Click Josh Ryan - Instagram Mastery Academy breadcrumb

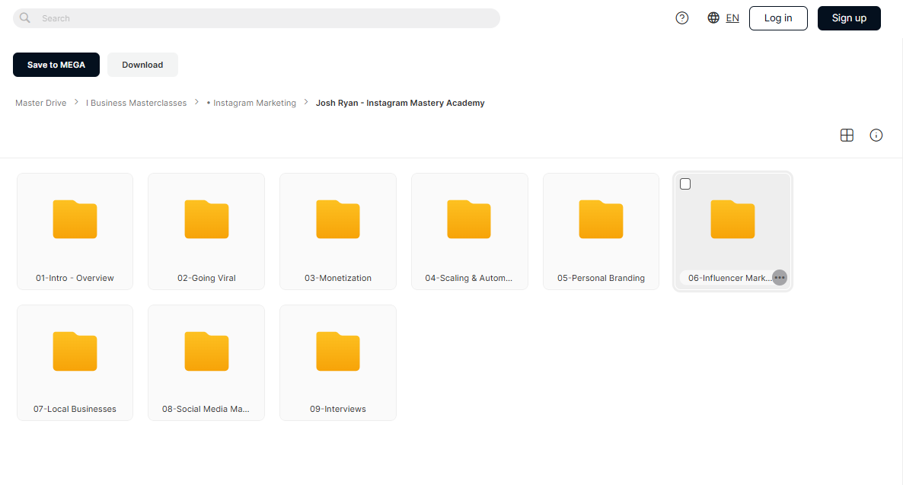400,103
